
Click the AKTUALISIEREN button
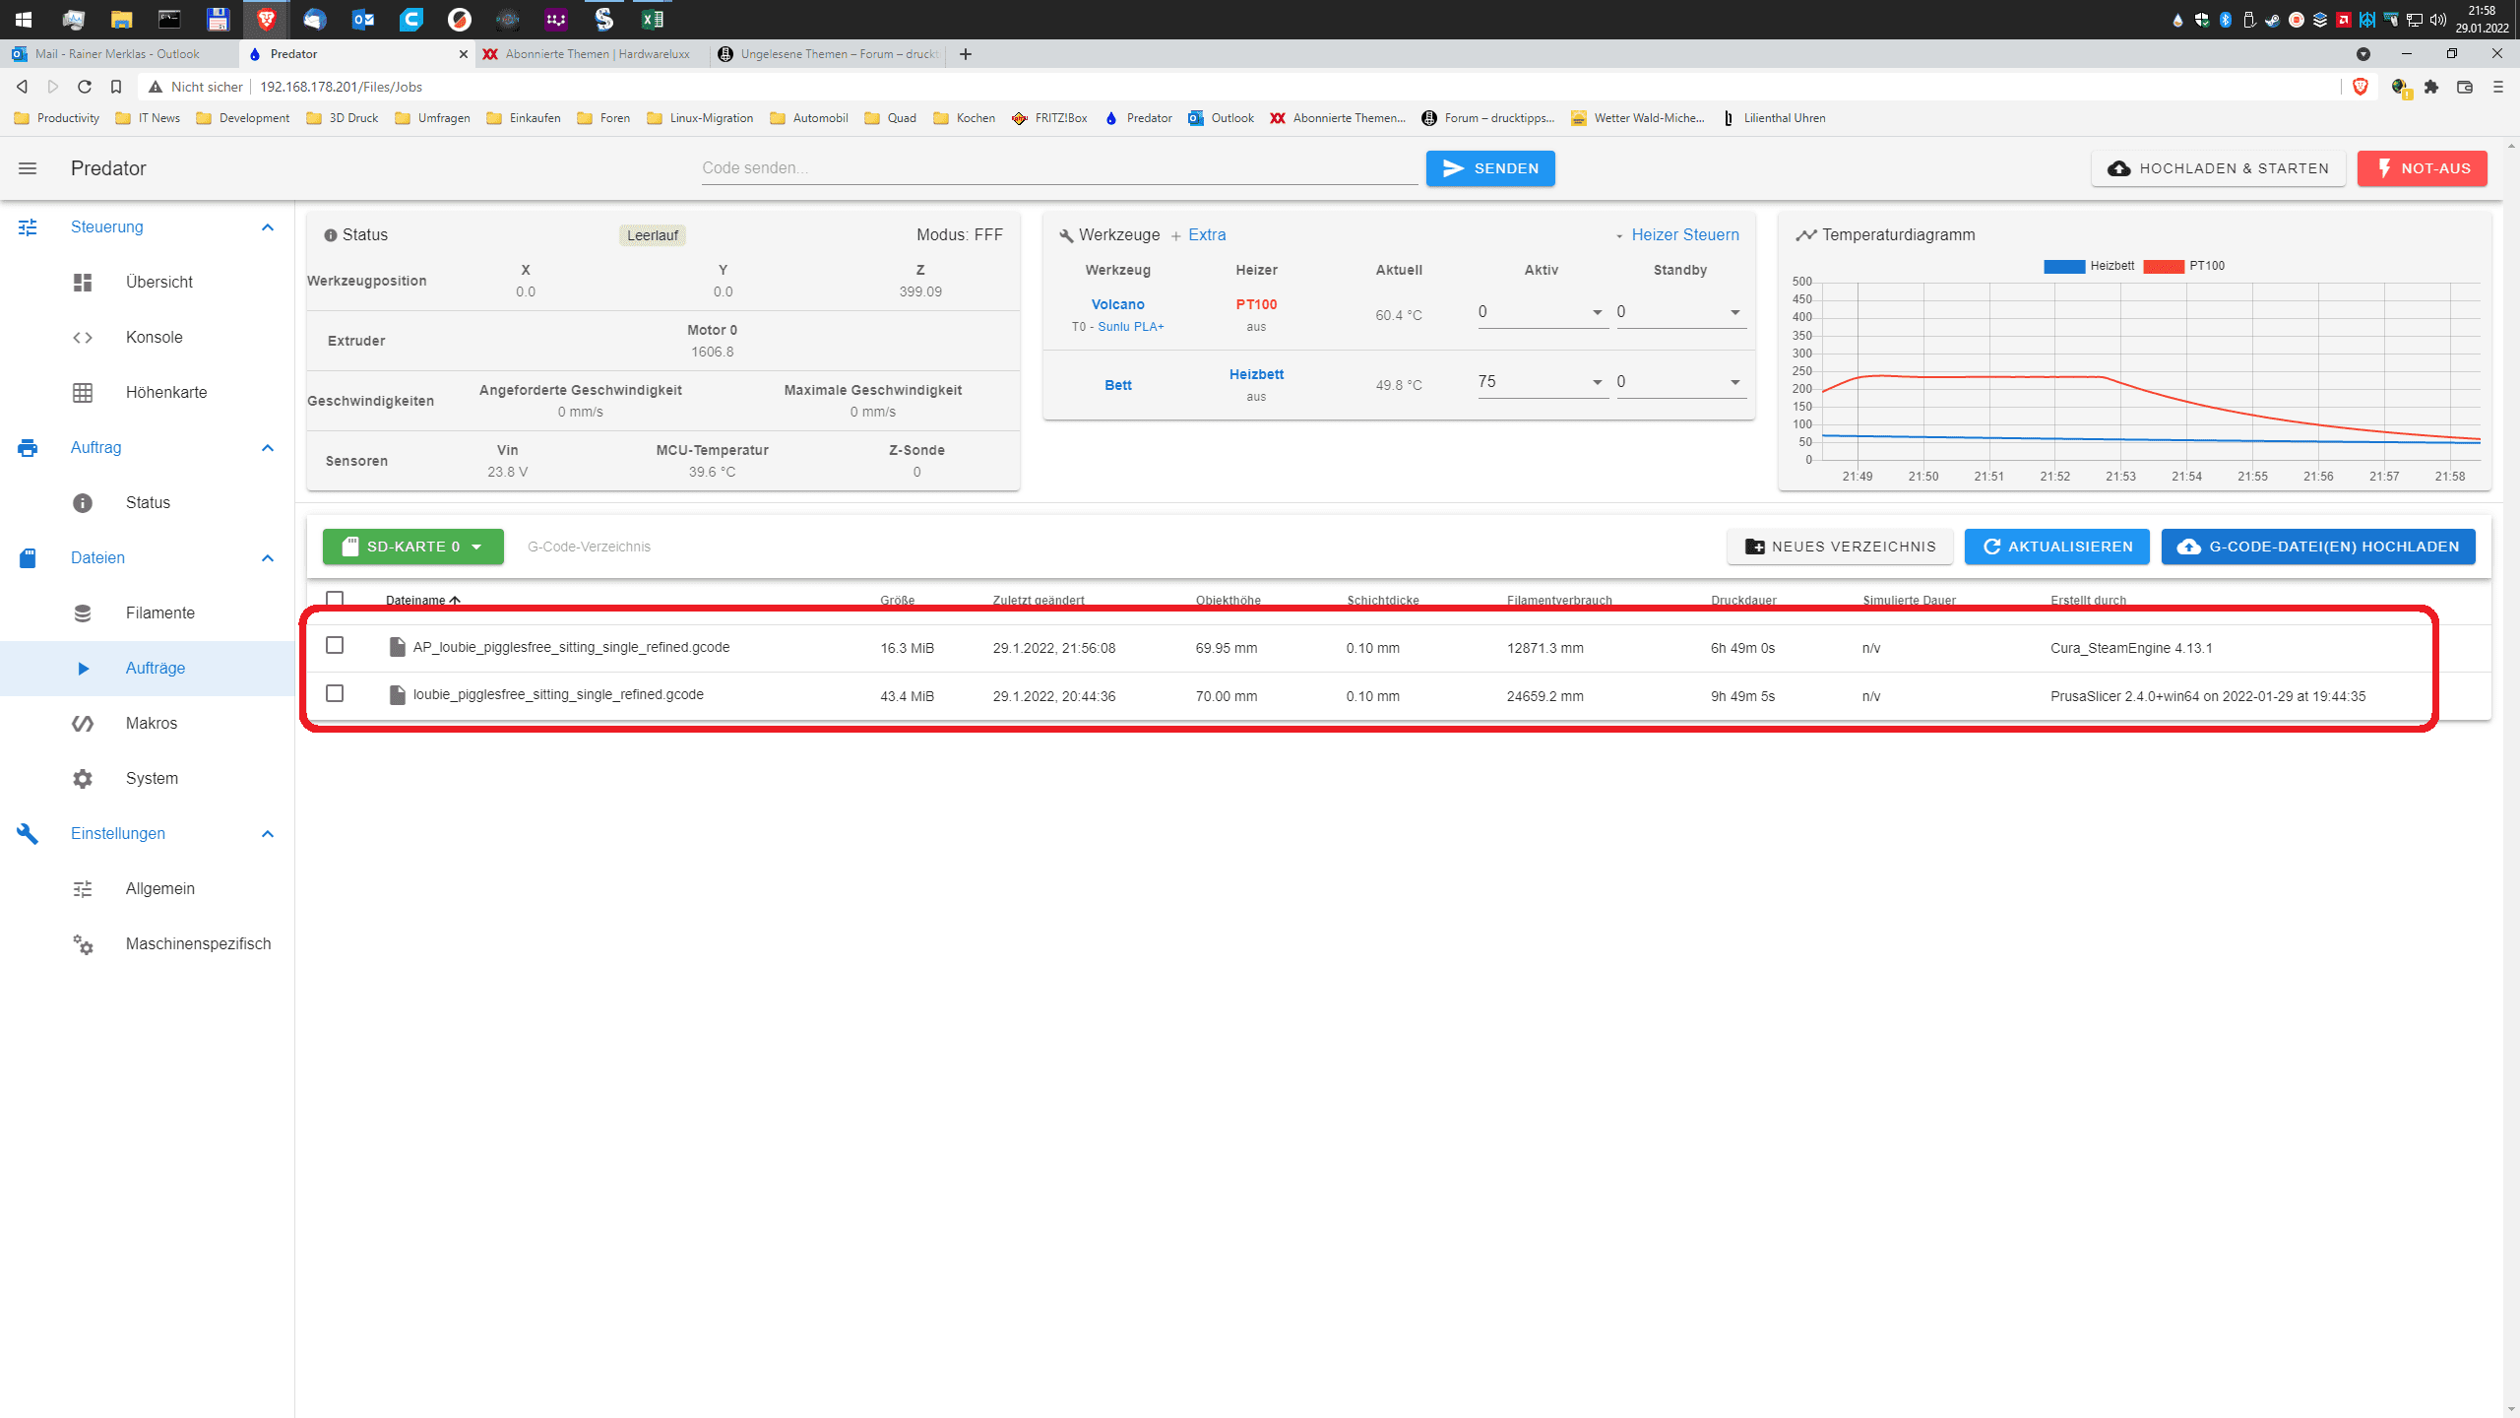point(2056,547)
